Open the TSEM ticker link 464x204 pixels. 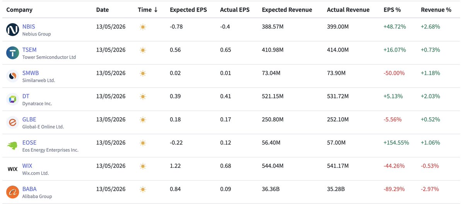coord(29,50)
